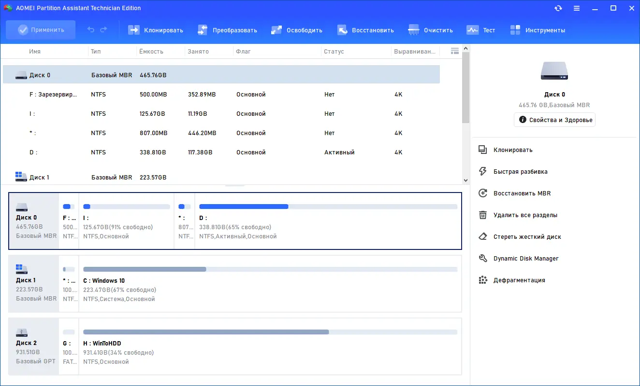Click the redo arrow icon
This screenshot has height=386, width=640.
point(104,29)
